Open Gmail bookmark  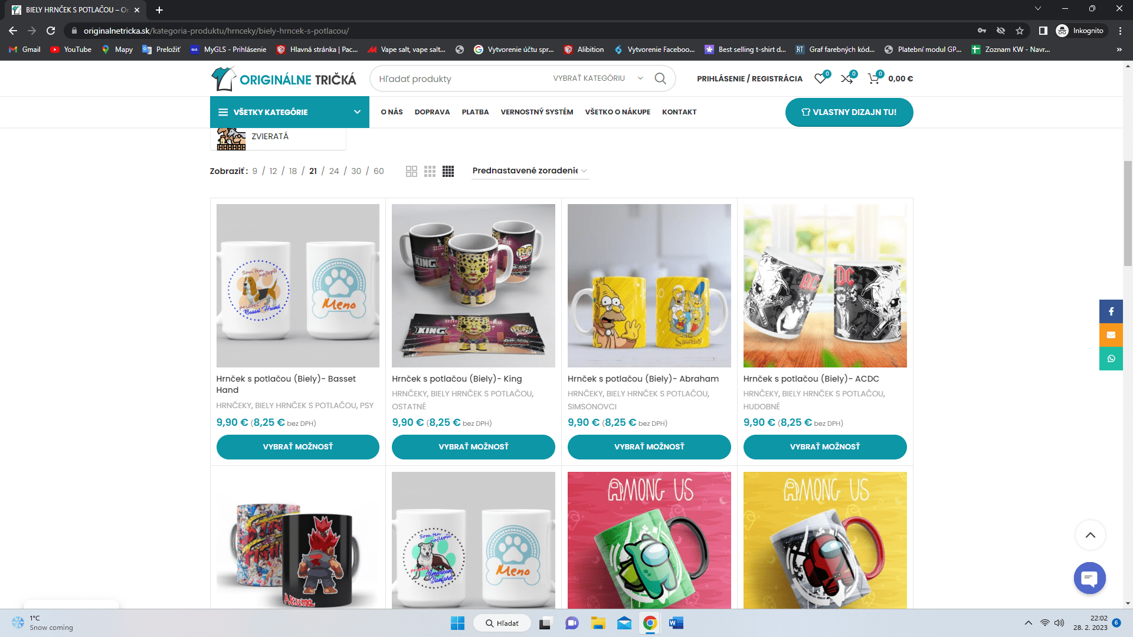pyautogui.click(x=25, y=50)
